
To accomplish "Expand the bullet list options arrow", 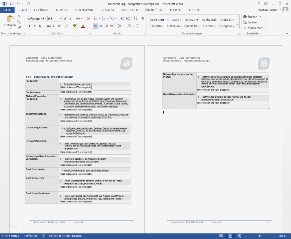I will click(x=100, y=19).
